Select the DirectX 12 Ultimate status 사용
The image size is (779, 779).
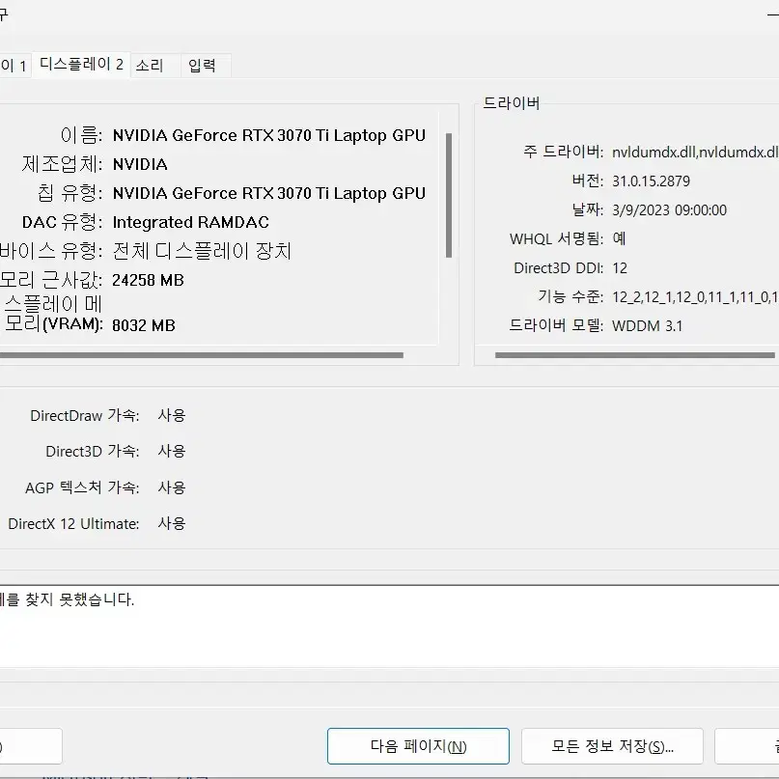(x=172, y=523)
